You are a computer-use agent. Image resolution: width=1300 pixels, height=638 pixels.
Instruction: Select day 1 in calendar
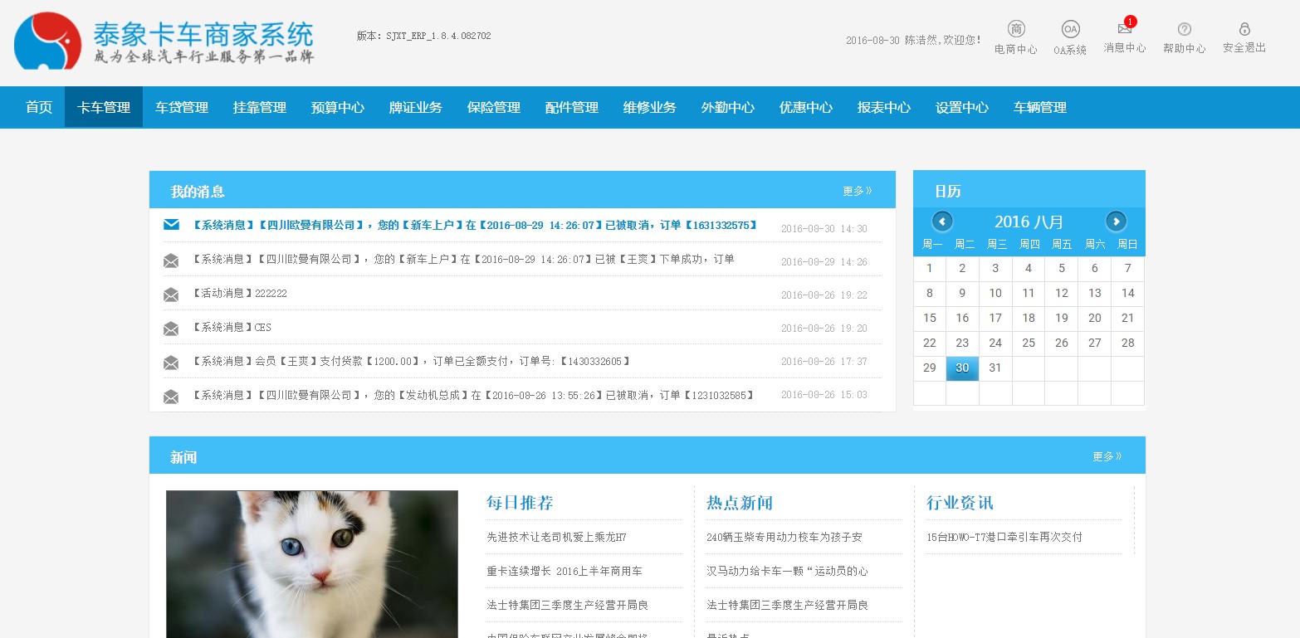point(930,268)
